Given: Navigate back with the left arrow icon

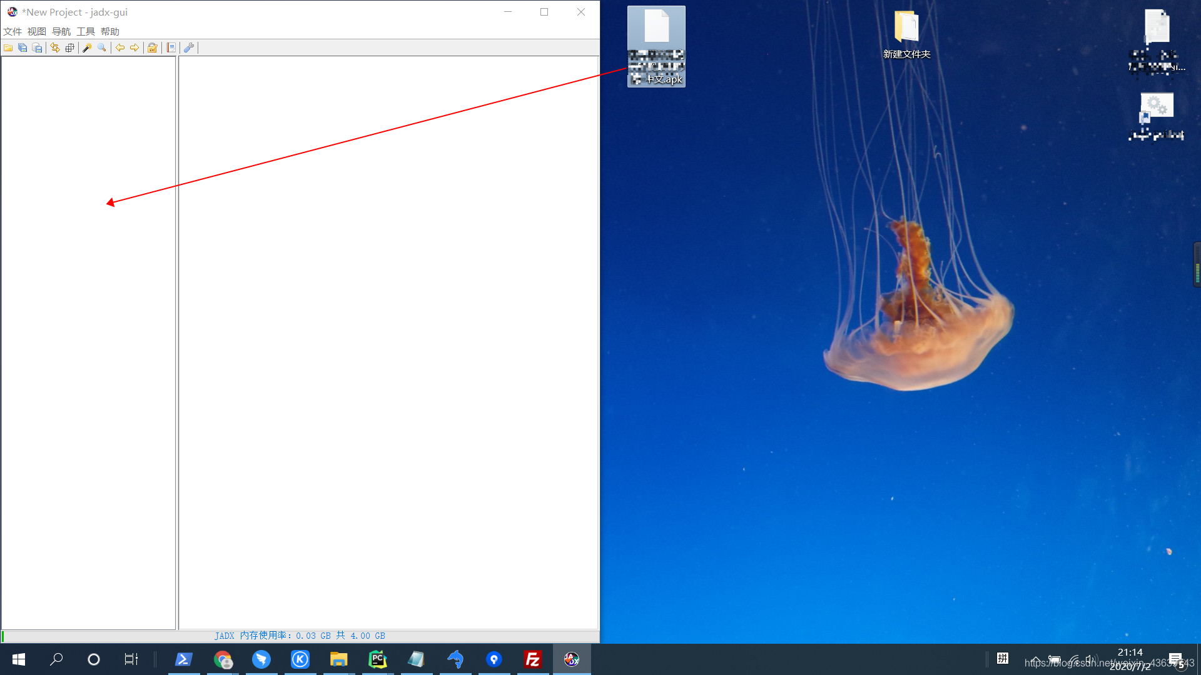Looking at the screenshot, I should coord(120,48).
